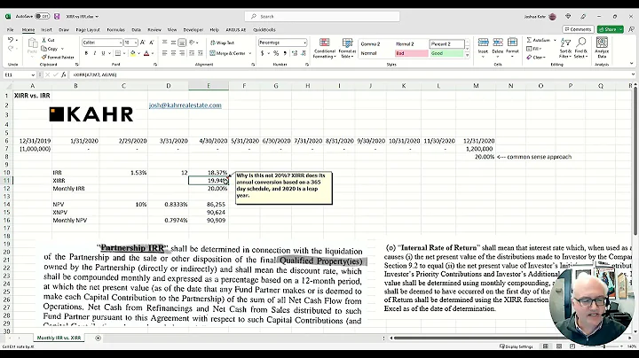Viewport: 639px width, 358px height.
Task: Toggle Italic formatting
Action: 95,53
